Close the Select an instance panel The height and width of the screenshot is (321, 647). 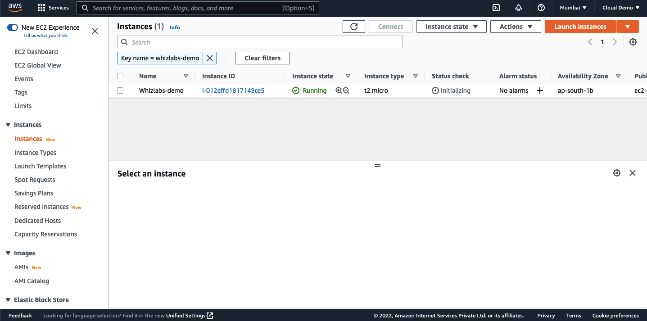click(x=633, y=173)
